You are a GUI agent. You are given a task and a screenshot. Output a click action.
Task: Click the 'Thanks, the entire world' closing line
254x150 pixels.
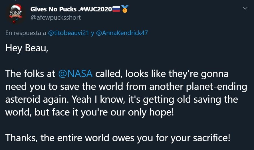57,138
